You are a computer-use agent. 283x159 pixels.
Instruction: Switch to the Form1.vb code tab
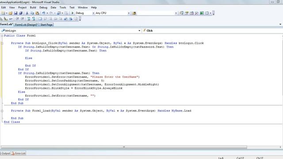point(7,24)
